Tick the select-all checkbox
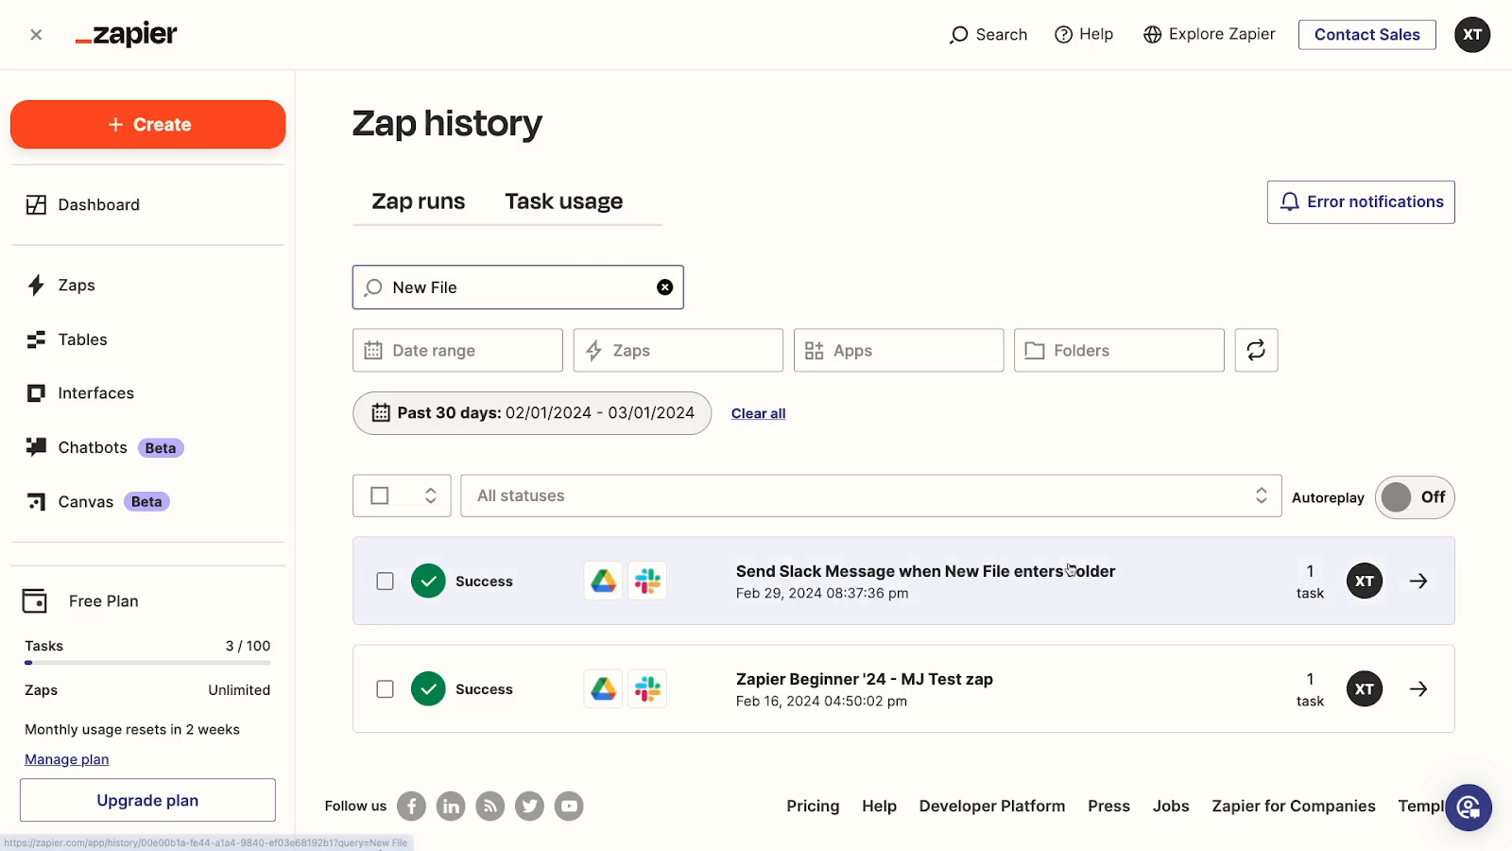This screenshot has width=1512, height=851. click(x=380, y=496)
